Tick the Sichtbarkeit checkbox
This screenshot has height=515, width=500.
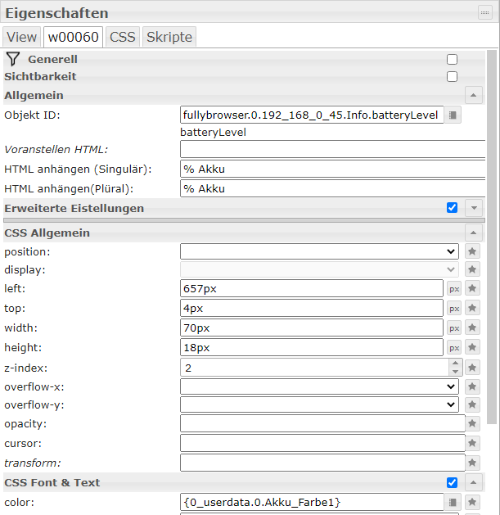pyautogui.click(x=452, y=77)
